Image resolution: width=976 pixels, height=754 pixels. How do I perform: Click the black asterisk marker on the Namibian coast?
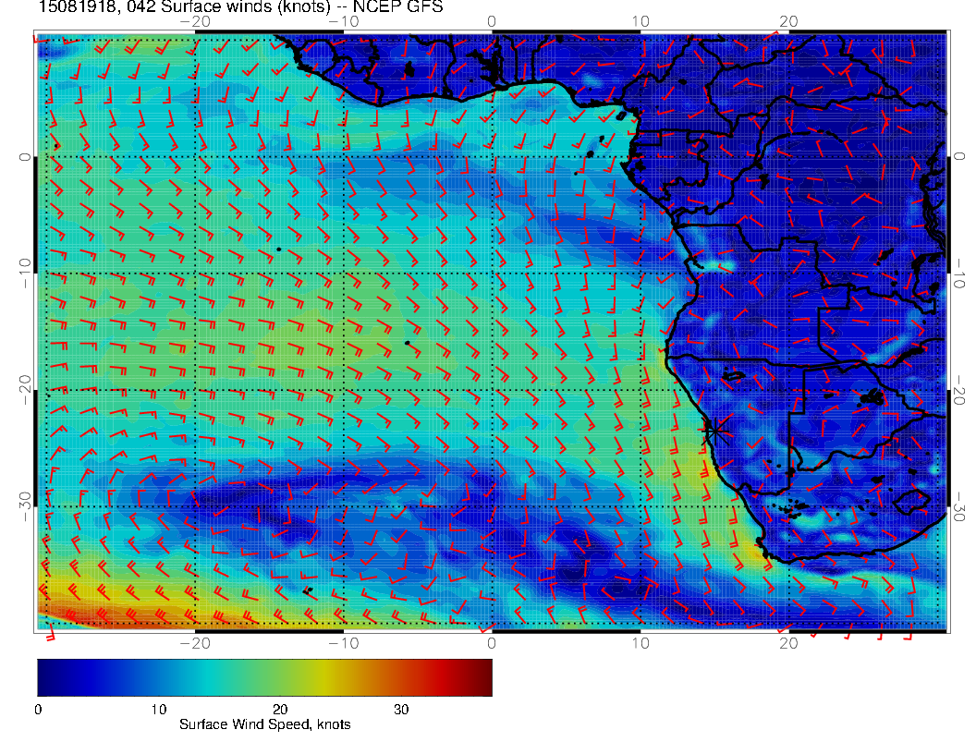point(714,431)
